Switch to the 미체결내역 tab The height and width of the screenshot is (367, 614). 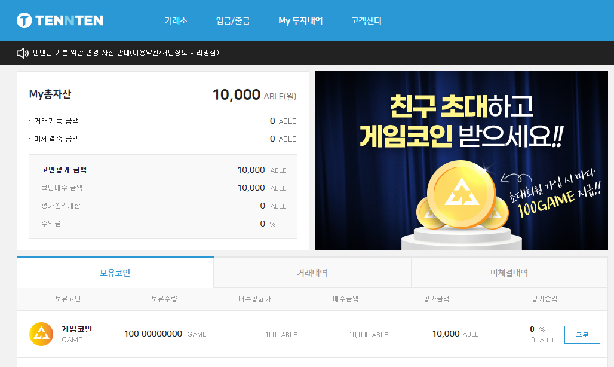tap(509, 273)
